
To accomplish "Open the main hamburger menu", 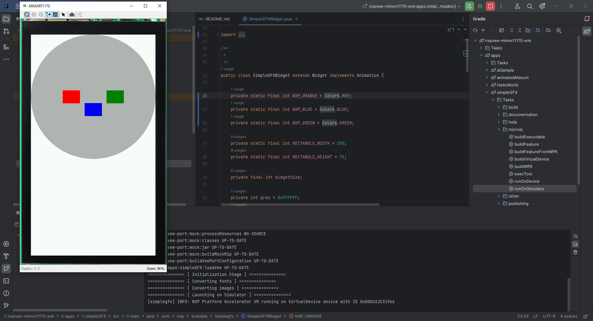I will click(18, 6).
